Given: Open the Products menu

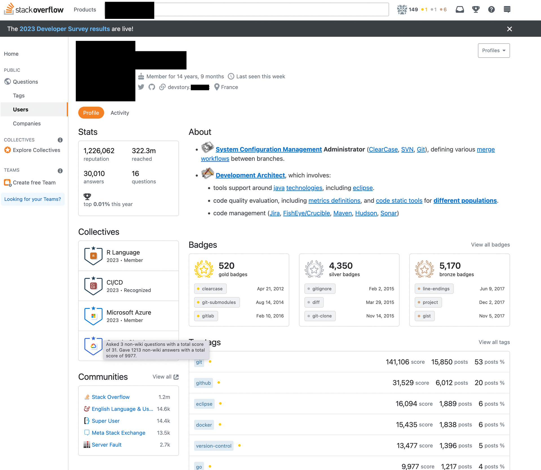Looking at the screenshot, I should tap(85, 9).
